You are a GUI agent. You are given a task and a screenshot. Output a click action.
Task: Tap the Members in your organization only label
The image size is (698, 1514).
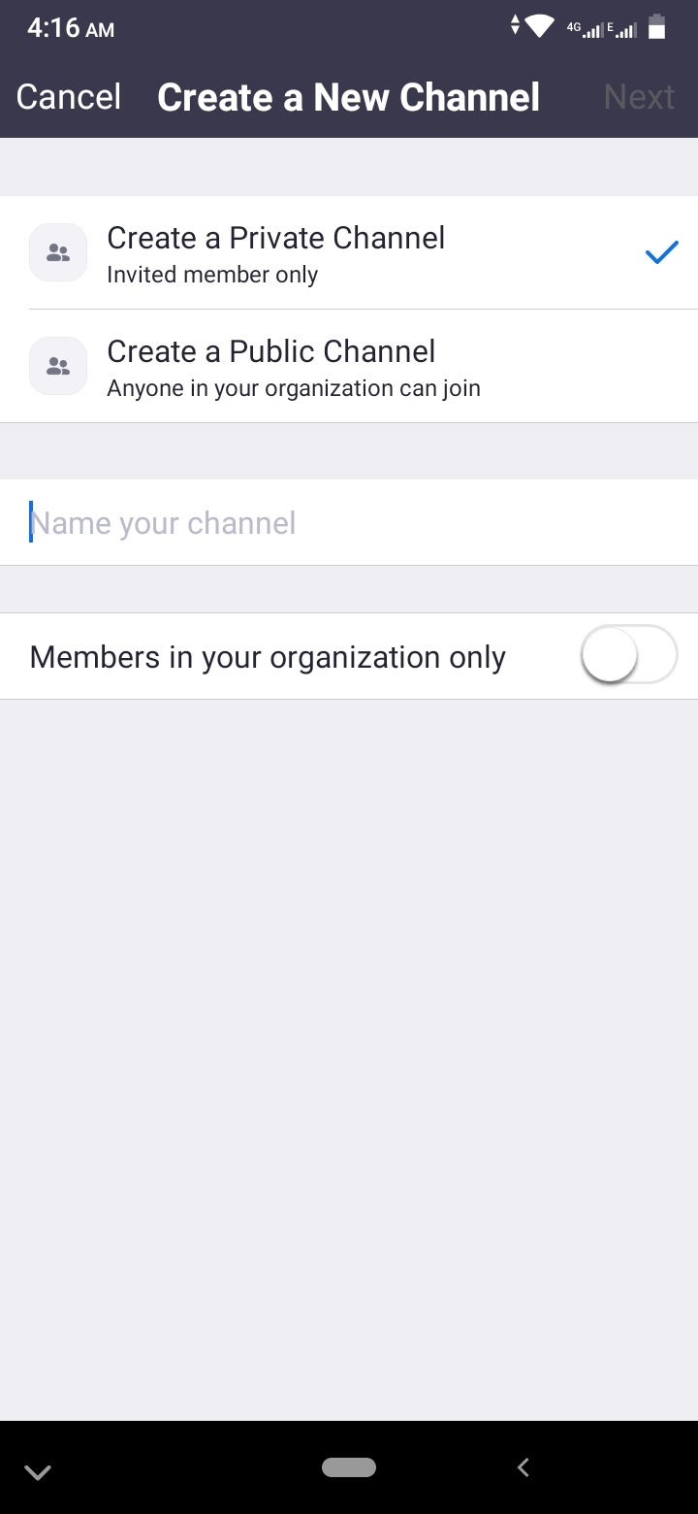click(x=268, y=657)
